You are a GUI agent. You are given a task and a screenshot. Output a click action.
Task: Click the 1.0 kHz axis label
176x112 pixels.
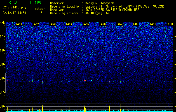click(3, 51)
